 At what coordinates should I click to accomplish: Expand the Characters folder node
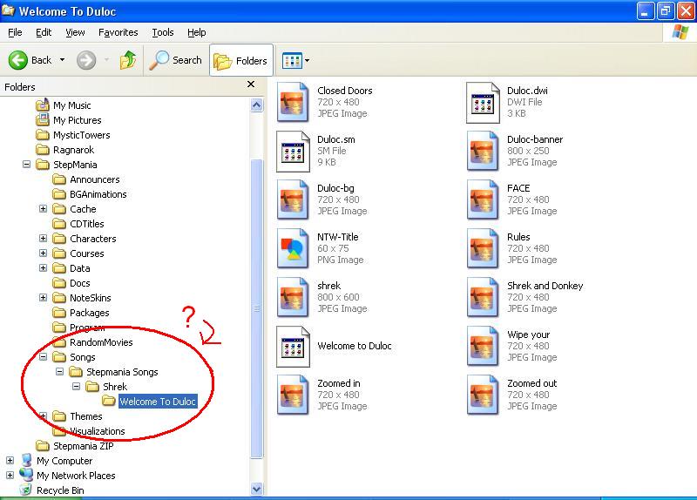pos(43,238)
